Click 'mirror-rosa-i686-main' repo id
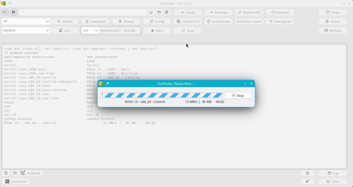This screenshot has width=353, height=187. [25, 69]
